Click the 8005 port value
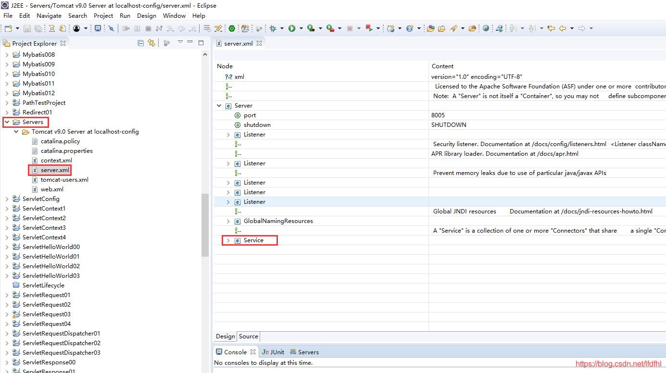666x373 pixels. [x=438, y=115]
